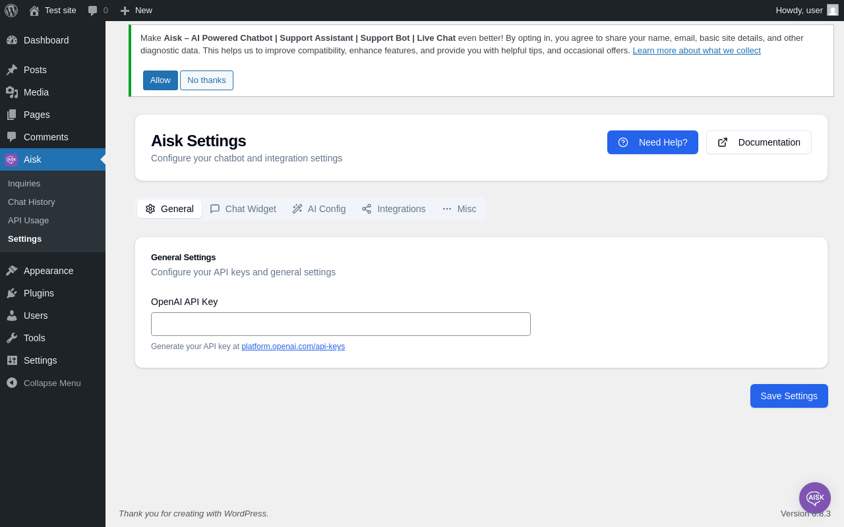Open the Integrations tab
This screenshot has width=844, height=527.
394,209
